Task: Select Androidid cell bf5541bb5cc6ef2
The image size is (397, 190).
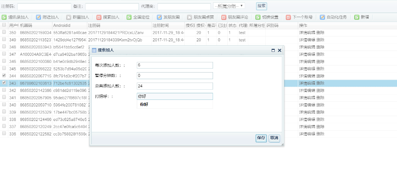Action: (69, 47)
